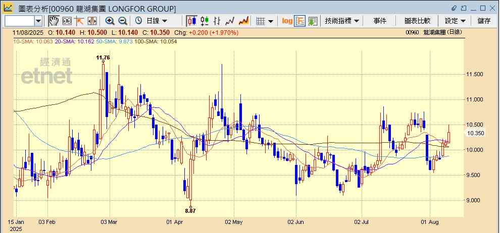Open the 技術指標 dropdown menu

pyautogui.click(x=342, y=21)
